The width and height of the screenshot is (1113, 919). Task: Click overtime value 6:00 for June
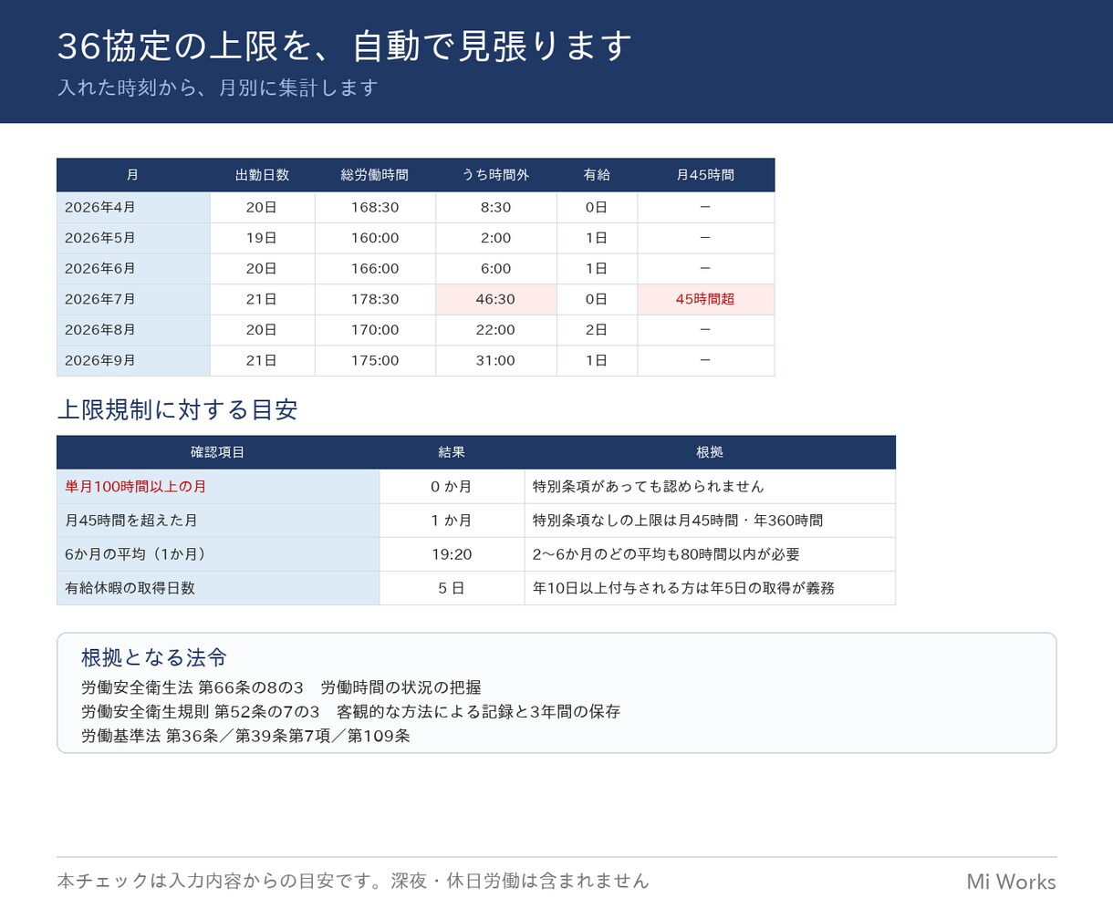tap(495, 269)
